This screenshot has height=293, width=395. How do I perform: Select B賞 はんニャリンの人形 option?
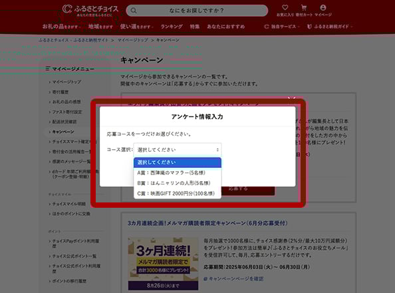click(x=178, y=183)
